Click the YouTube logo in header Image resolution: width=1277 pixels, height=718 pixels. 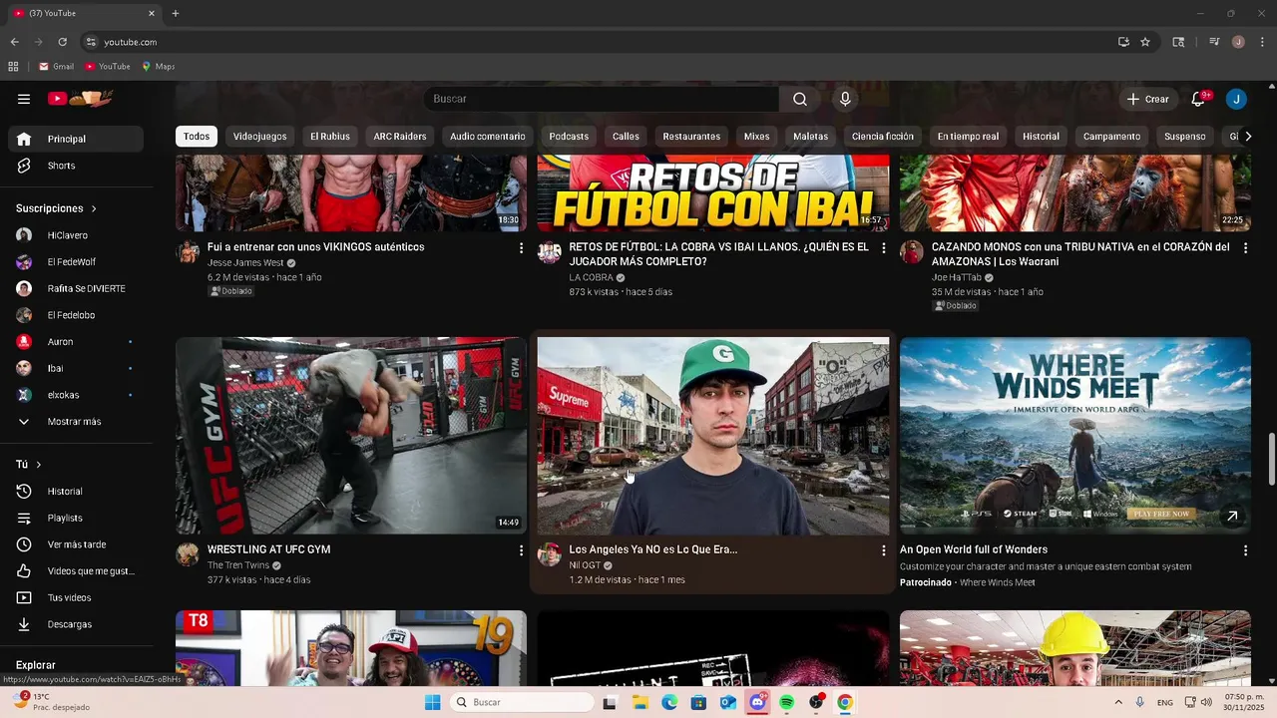[80, 98]
